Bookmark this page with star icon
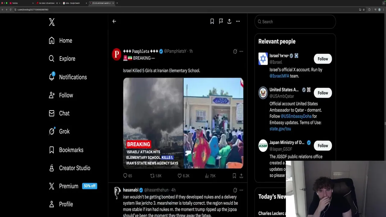This screenshot has height=217, width=386. [x=364, y=10]
